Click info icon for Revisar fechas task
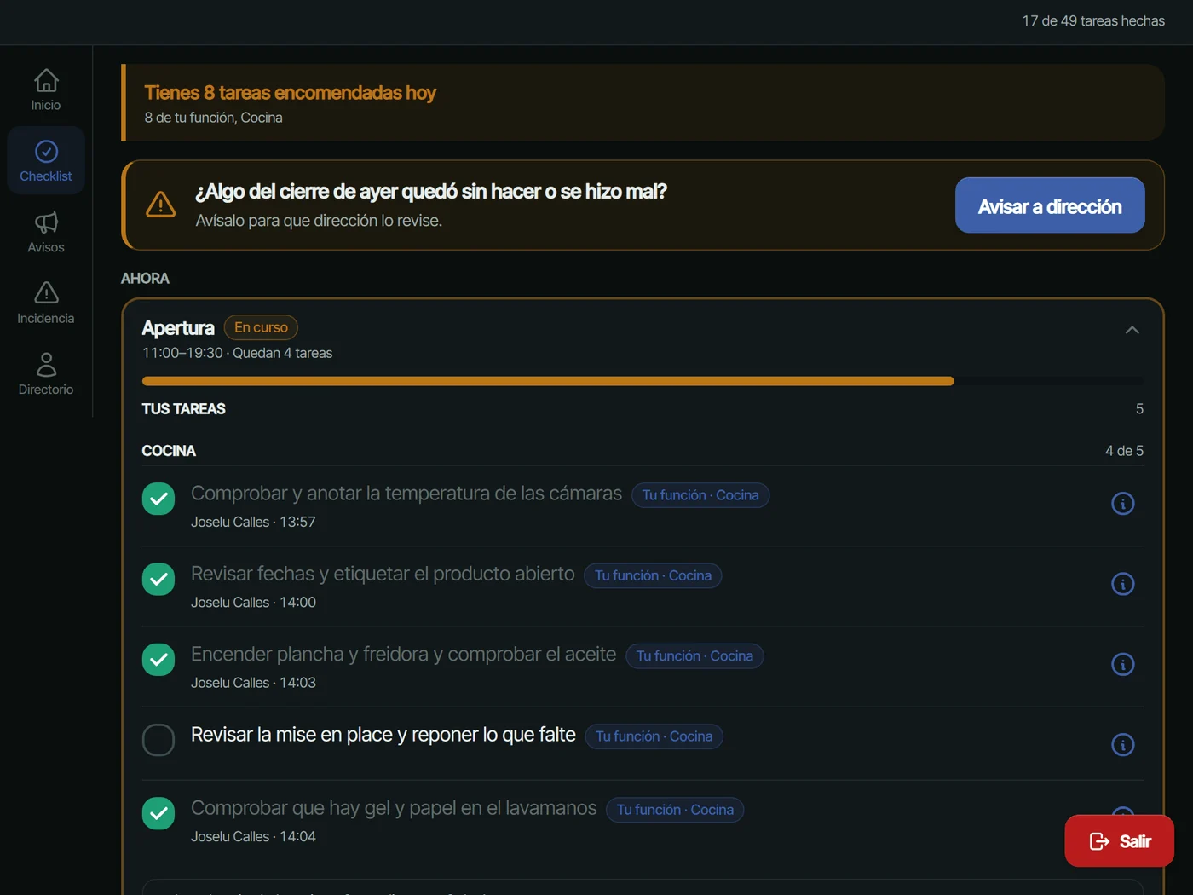Viewport: 1193px width, 895px height. 1123,584
